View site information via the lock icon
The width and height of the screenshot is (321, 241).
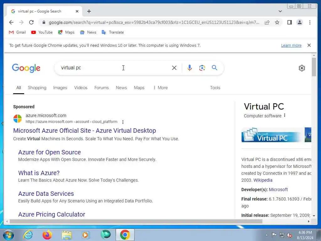coord(44,22)
